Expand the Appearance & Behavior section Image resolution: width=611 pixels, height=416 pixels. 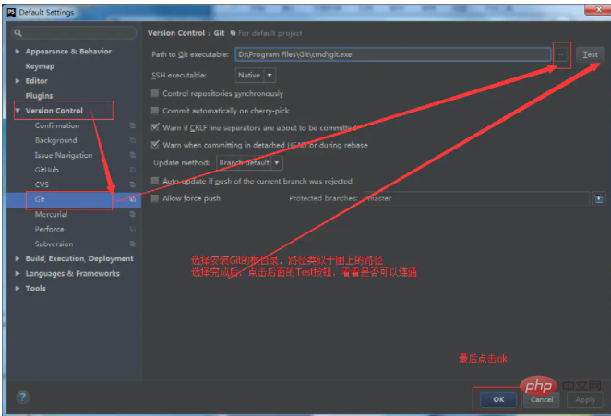click(18, 52)
